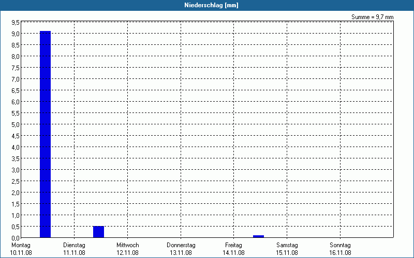Select the Donnerstag axis label

point(181,245)
